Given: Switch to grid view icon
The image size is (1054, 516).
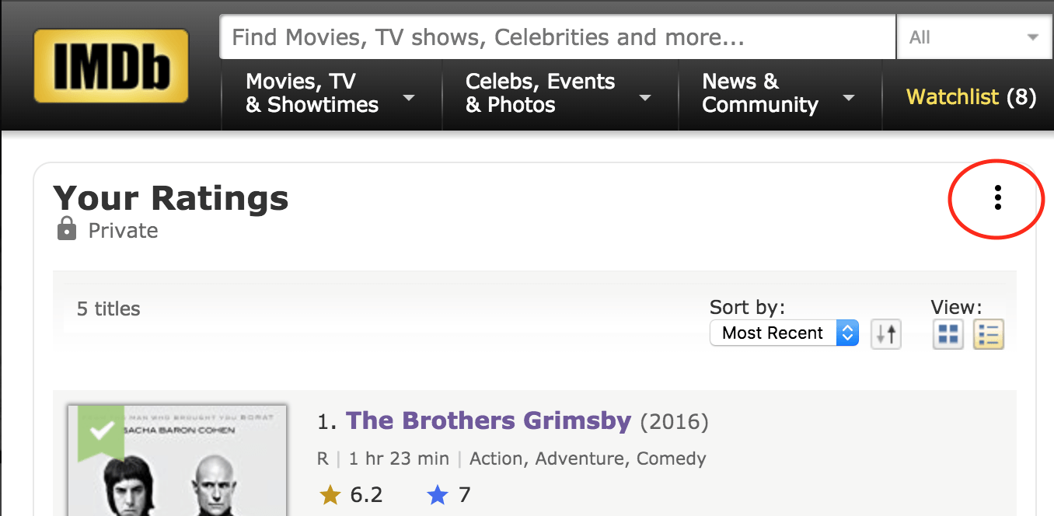Looking at the screenshot, I should [x=948, y=334].
